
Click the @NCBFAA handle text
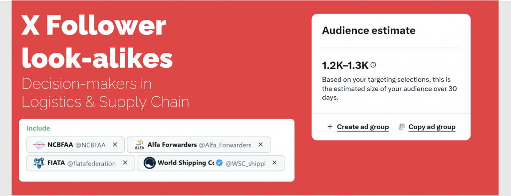[x=91, y=145]
